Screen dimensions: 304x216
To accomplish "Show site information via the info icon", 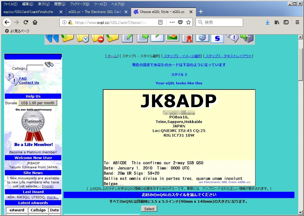I will pos(64,23).
